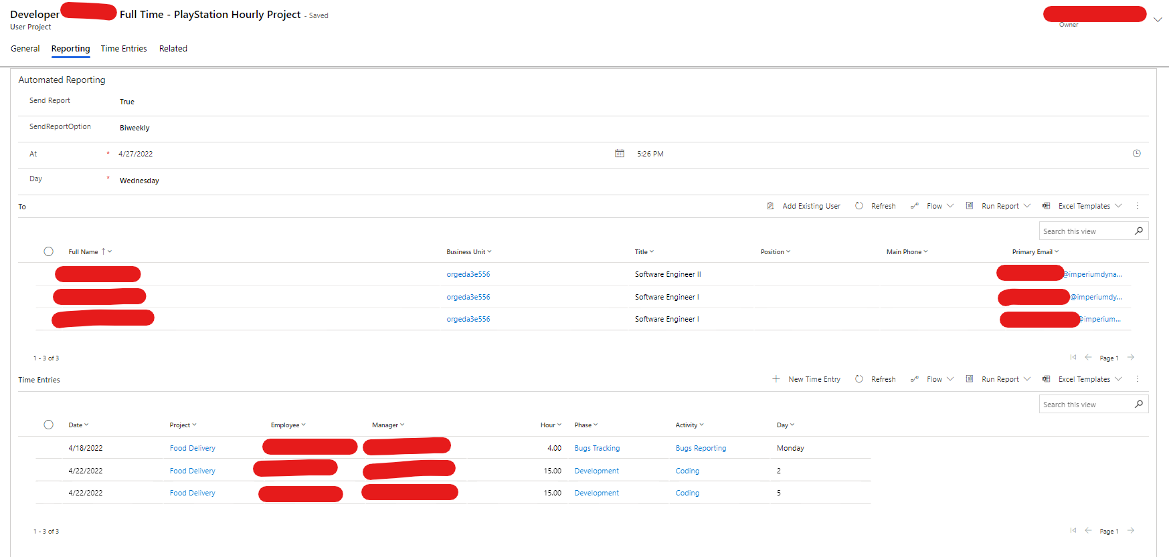Open the calendar date picker icon

[620, 154]
